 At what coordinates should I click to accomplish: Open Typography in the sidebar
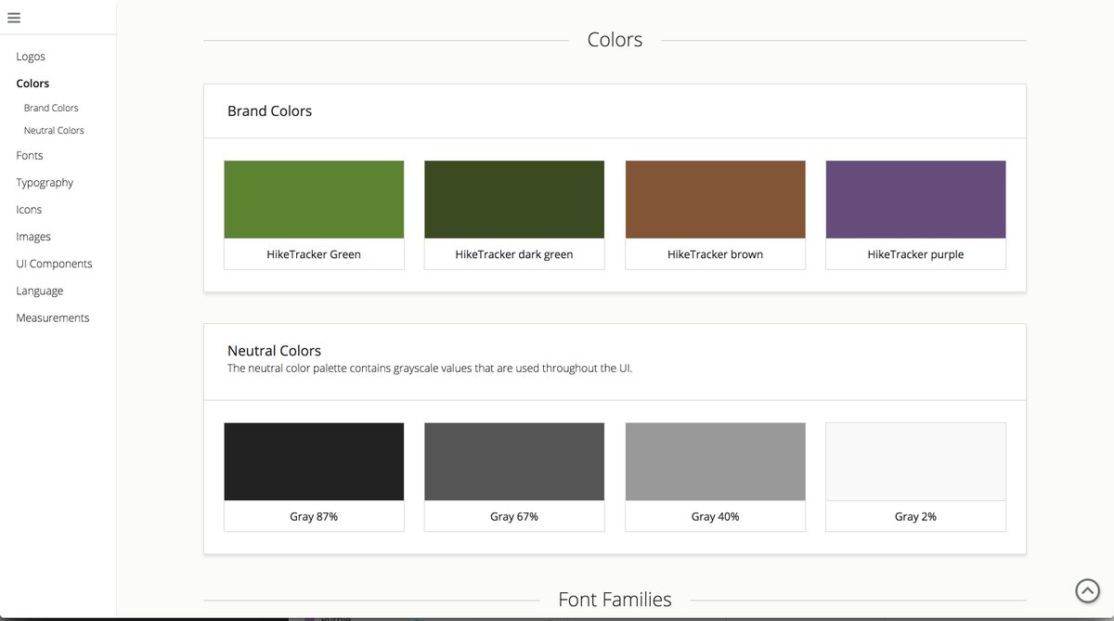[x=45, y=183]
